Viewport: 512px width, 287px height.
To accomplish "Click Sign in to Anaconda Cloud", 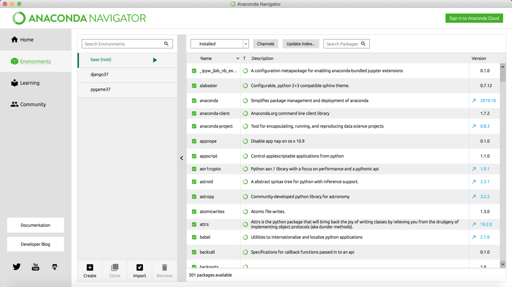I will (474, 18).
